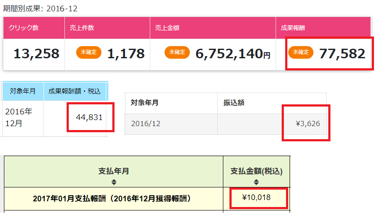Open the 2017年01月支払報酬 row
Viewport: 384px width, 217px height.
[114, 199]
